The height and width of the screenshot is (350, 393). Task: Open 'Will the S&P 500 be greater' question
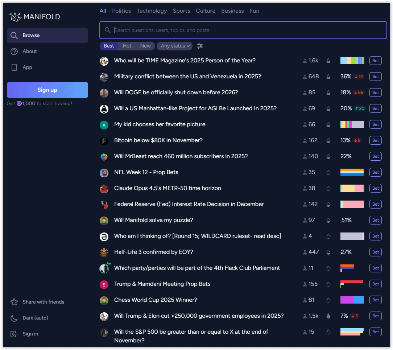[191, 336]
